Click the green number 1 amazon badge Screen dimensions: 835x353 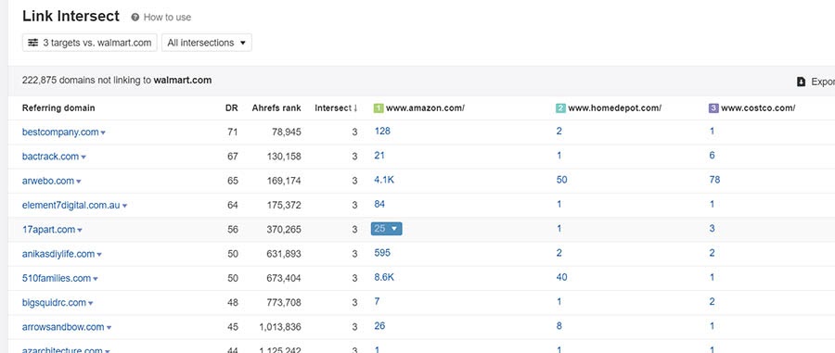[x=379, y=108]
